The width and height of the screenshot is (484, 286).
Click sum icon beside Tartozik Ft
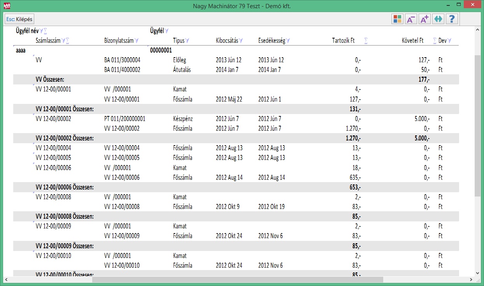point(366,40)
